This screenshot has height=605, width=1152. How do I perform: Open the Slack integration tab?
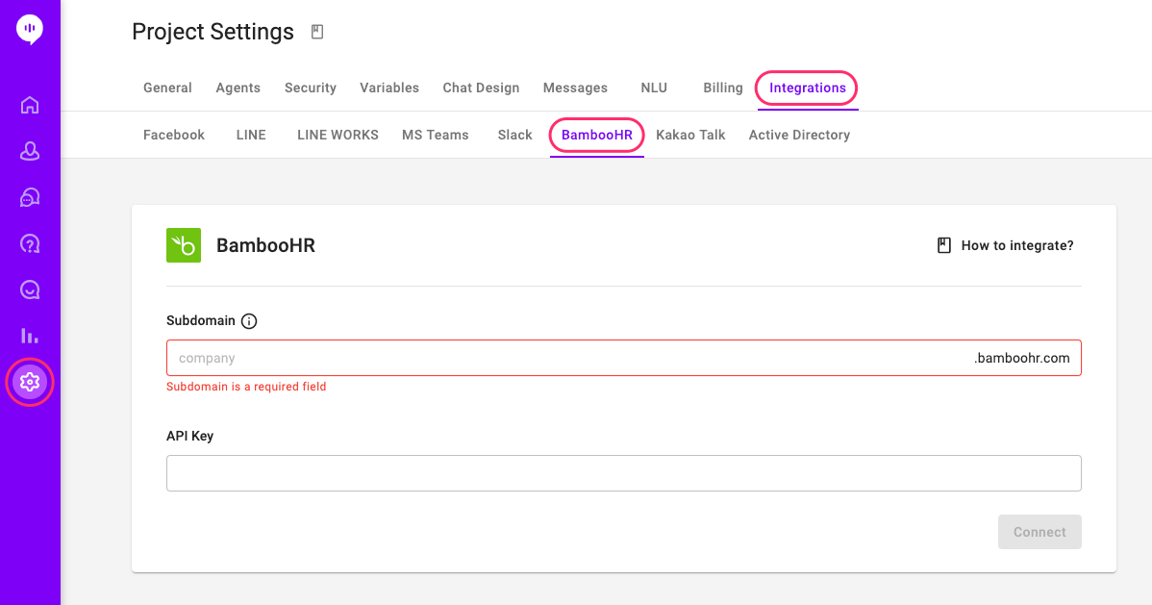[x=515, y=136]
